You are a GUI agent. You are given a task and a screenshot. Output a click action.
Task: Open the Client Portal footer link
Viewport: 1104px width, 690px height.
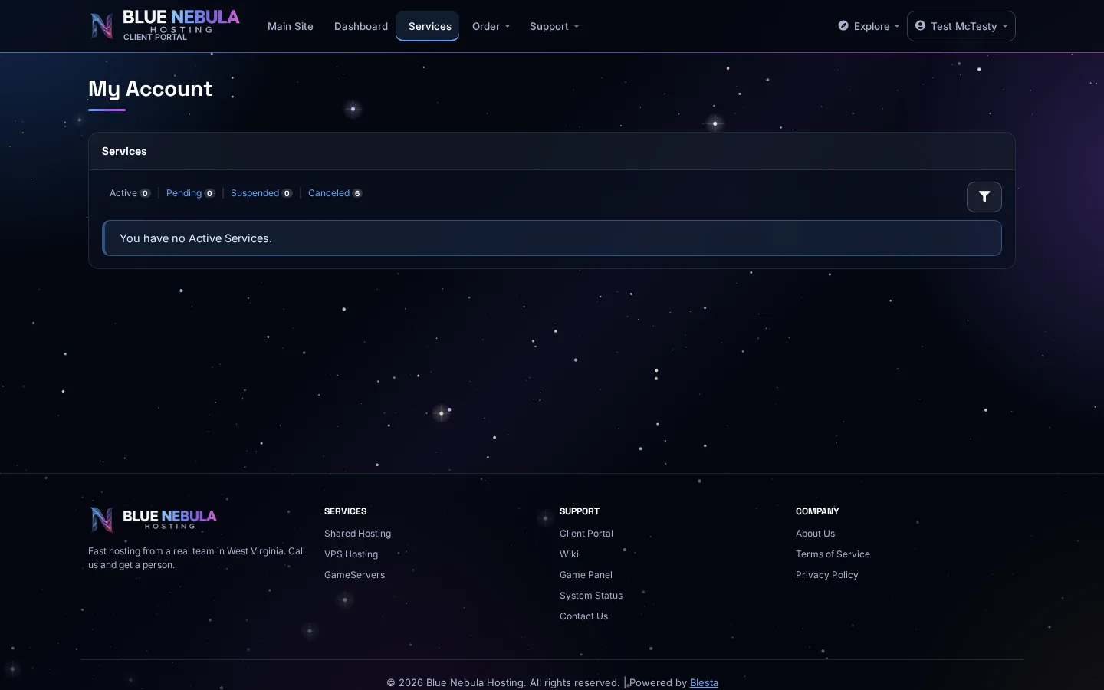click(586, 534)
